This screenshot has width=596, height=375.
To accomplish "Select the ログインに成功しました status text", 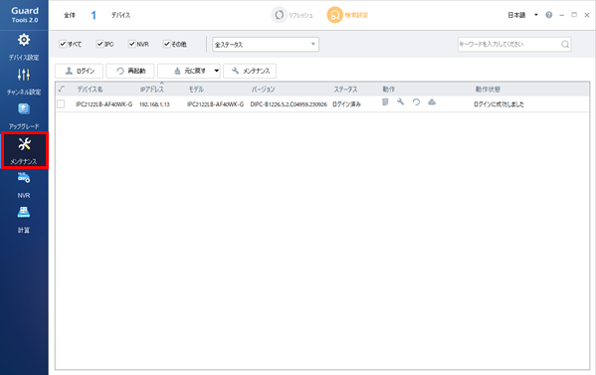I will click(x=498, y=104).
